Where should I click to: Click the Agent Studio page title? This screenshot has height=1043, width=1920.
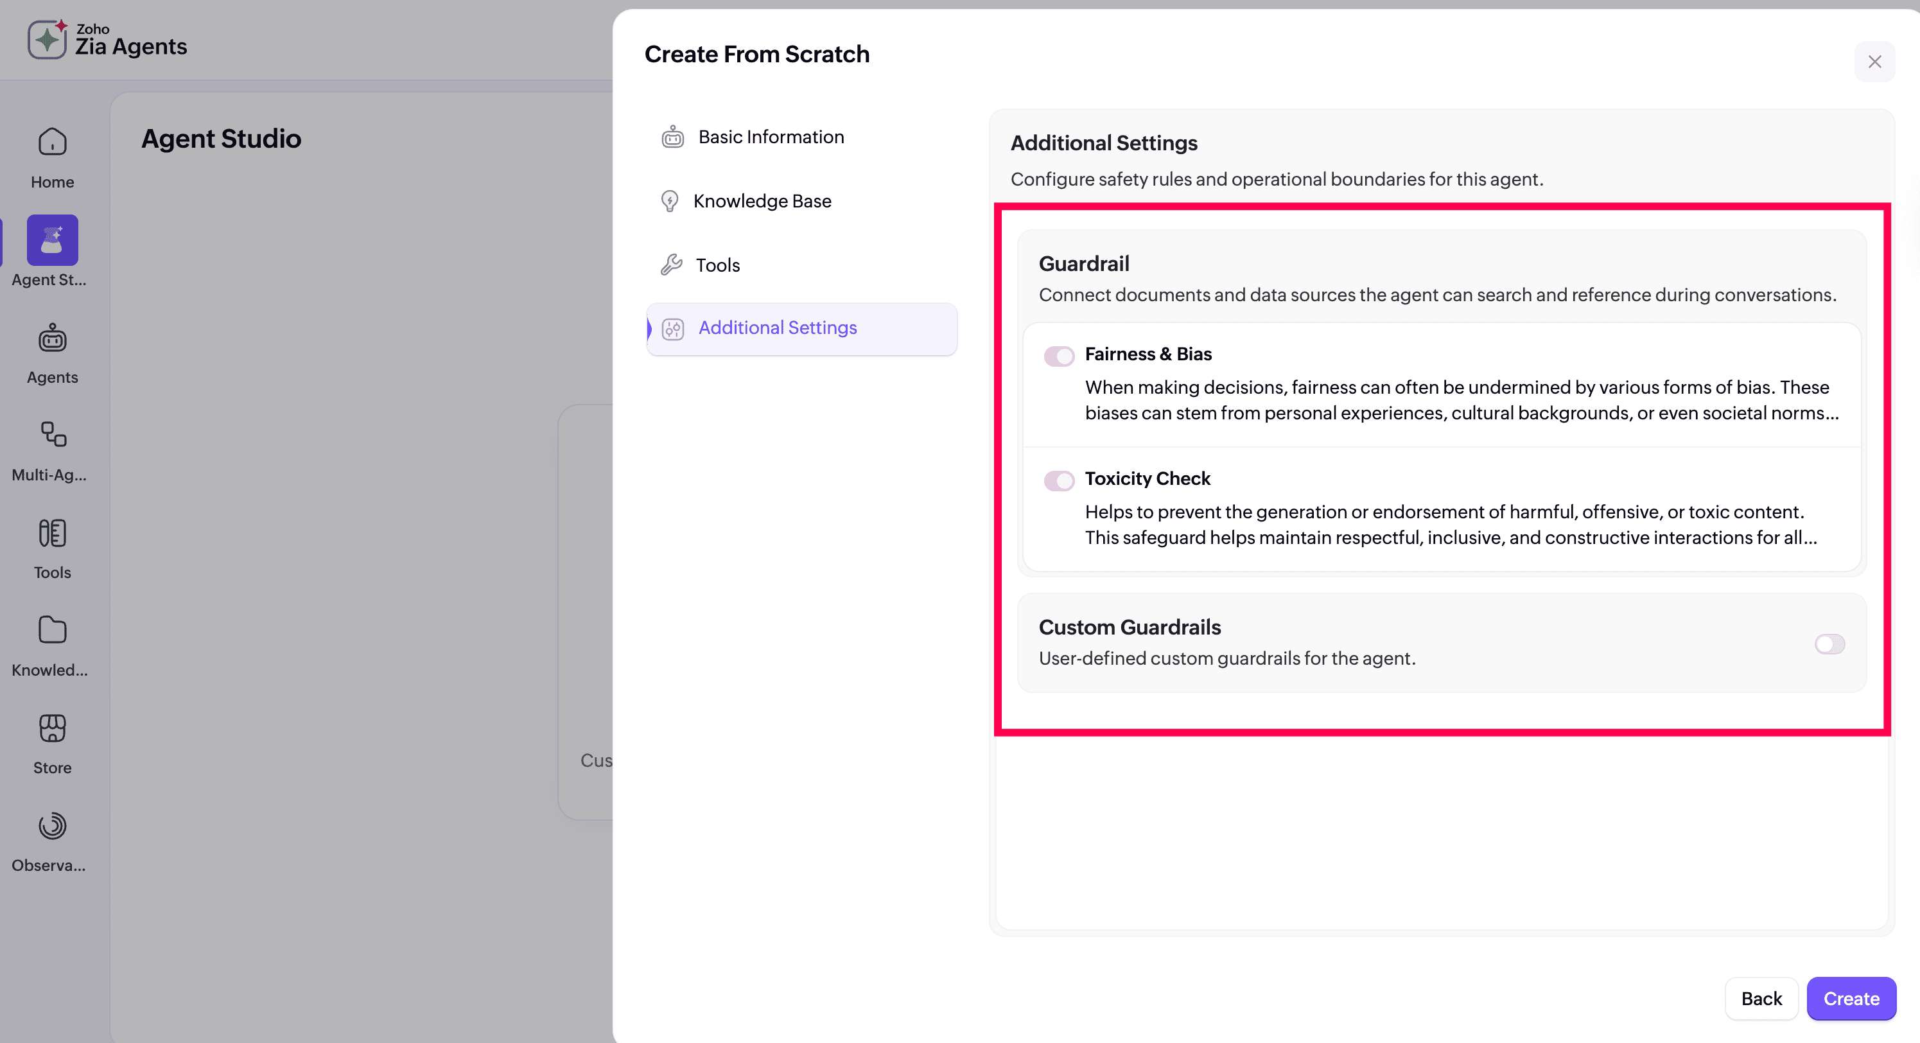click(x=222, y=139)
